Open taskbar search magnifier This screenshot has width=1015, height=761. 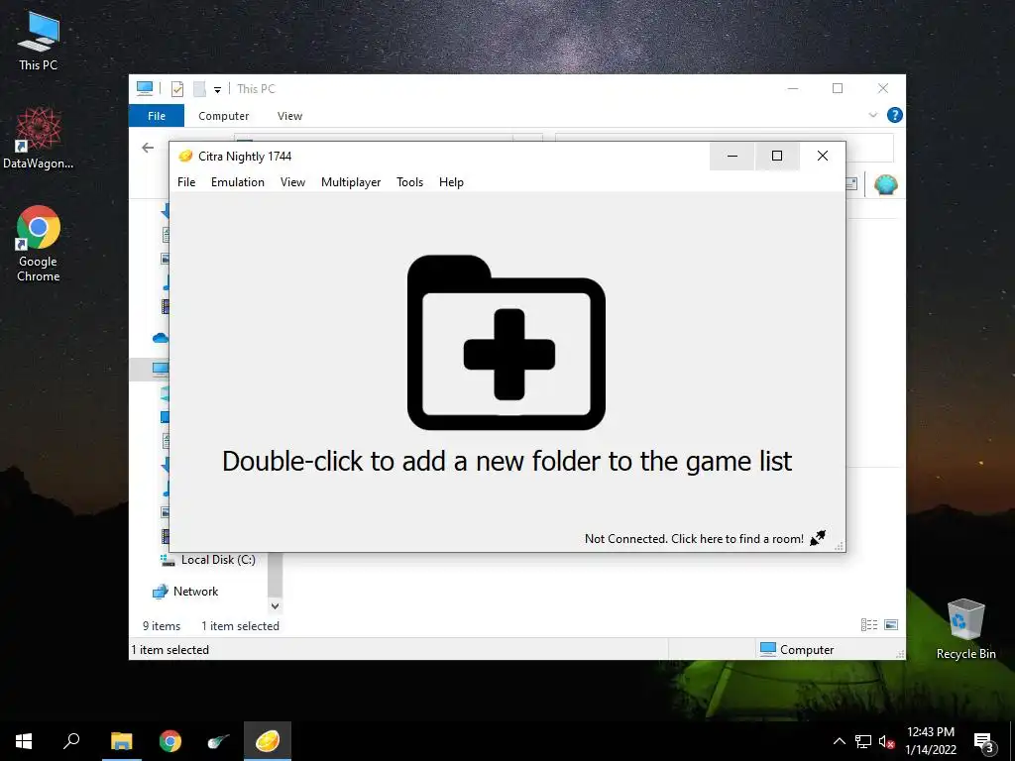(71, 741)
